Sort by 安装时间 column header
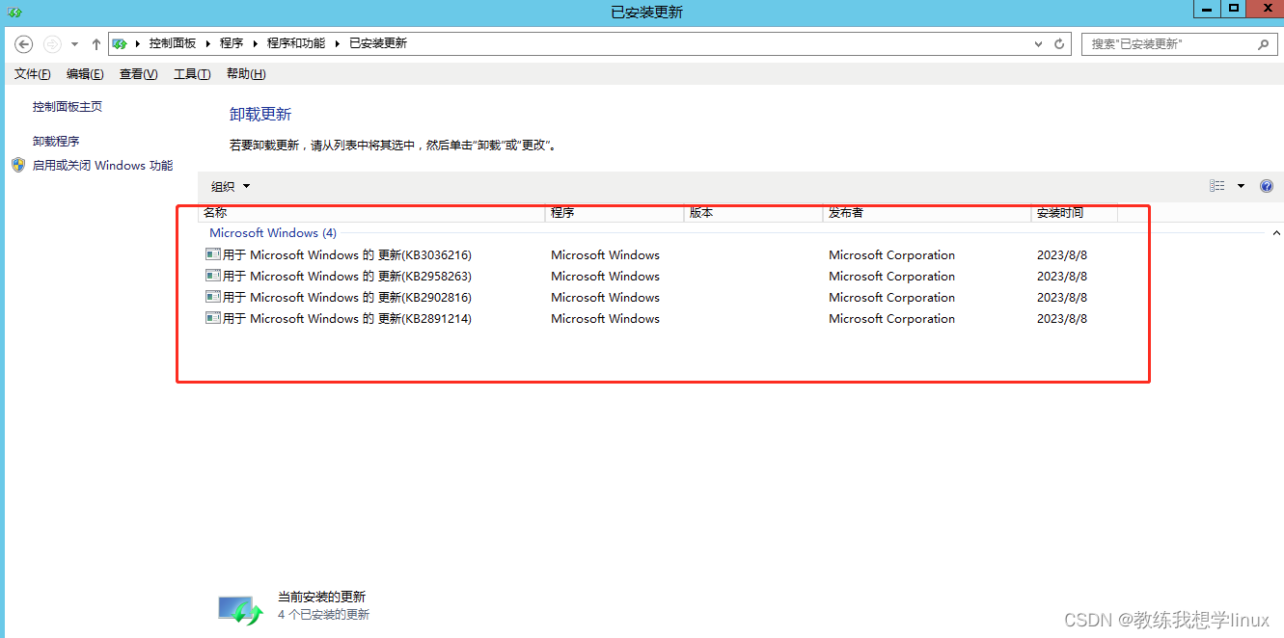 [x=1075, y=213]
